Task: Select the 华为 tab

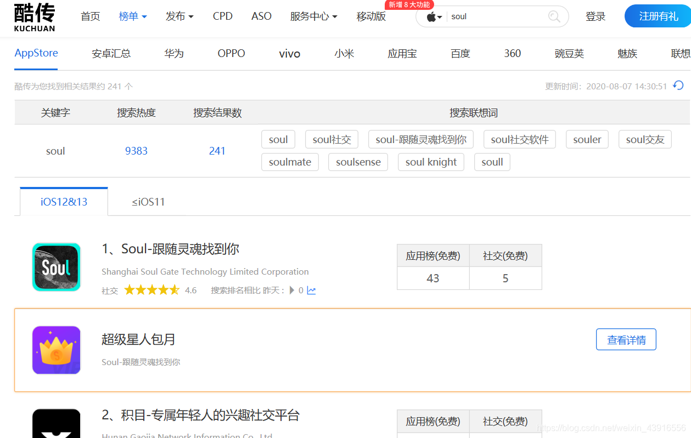Action: (174, 54)
